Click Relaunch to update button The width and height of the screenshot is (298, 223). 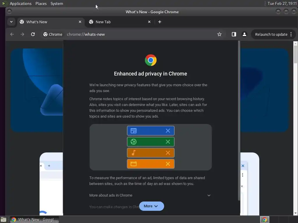[x=271, y=34]
